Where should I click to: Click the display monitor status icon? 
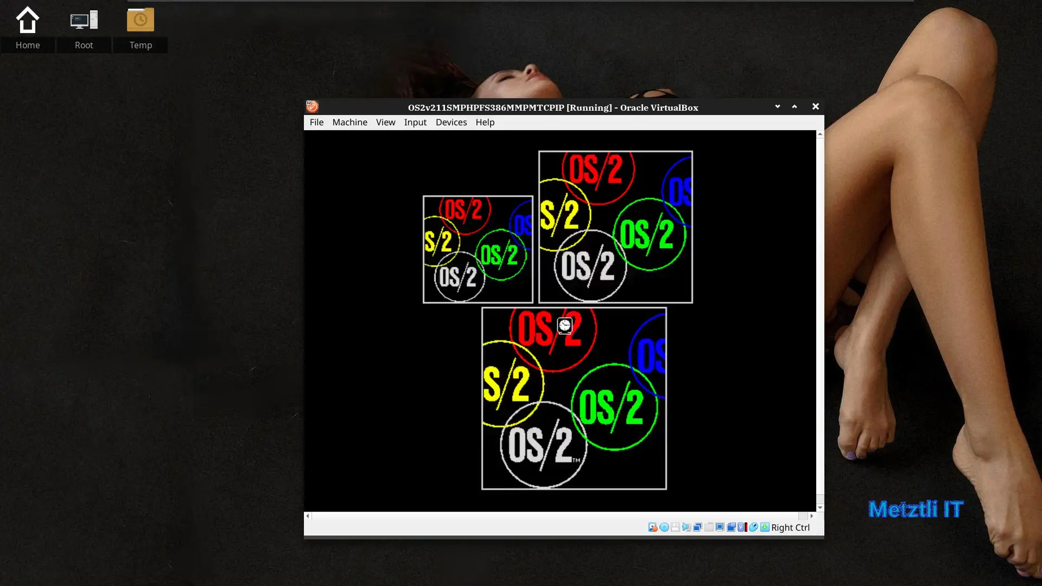click(720, 527)
